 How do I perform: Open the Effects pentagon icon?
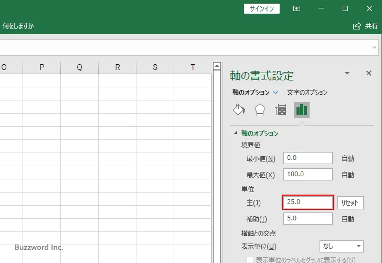click(260, 110)
